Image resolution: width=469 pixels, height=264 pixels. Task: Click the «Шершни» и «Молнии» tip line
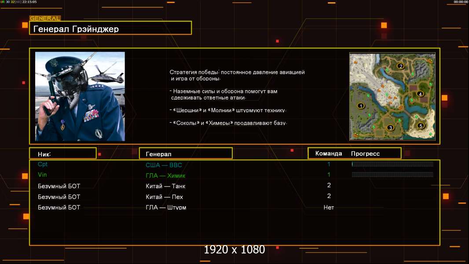(x=228, y=110)
